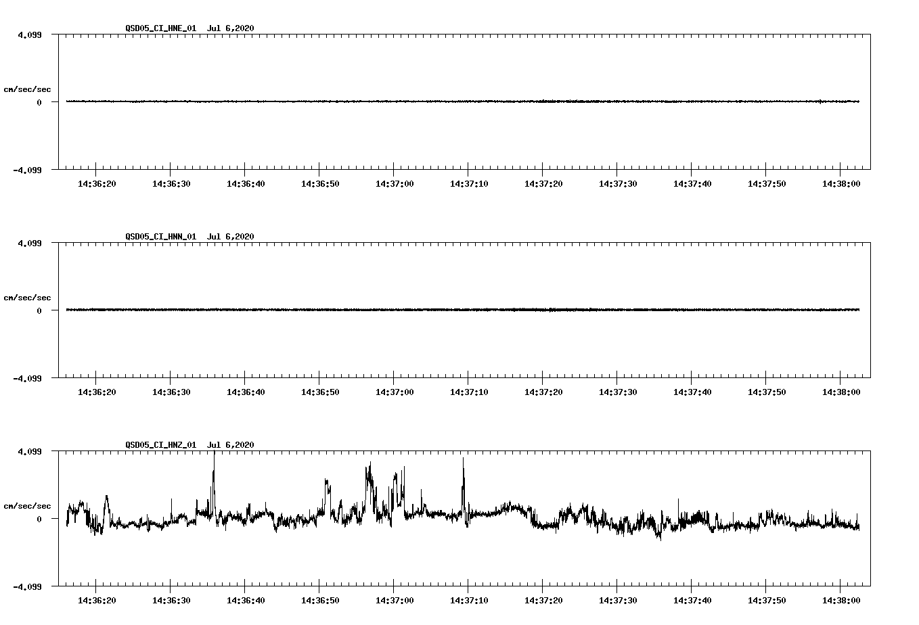
Task: Click -4.099 lower limit of HNZ plot
Action: click(27, 586)
